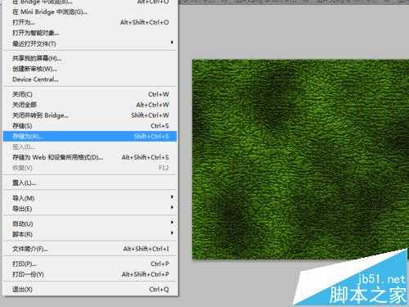
Task: Click the green grass texture canvas
Action: click(x=300, y=159)
